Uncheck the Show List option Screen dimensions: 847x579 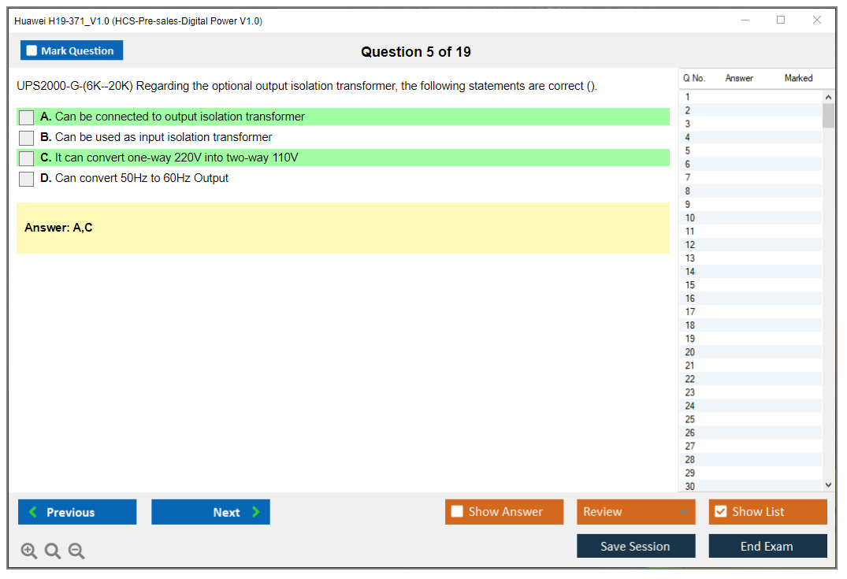pos(721,512)
